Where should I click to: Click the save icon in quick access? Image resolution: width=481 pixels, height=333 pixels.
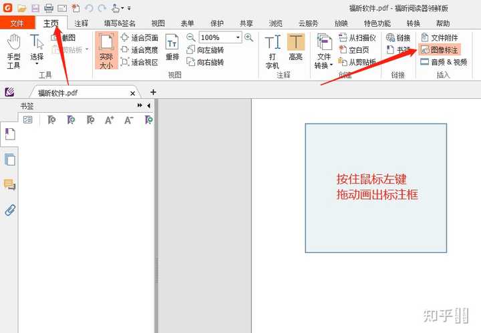(35, 8)
